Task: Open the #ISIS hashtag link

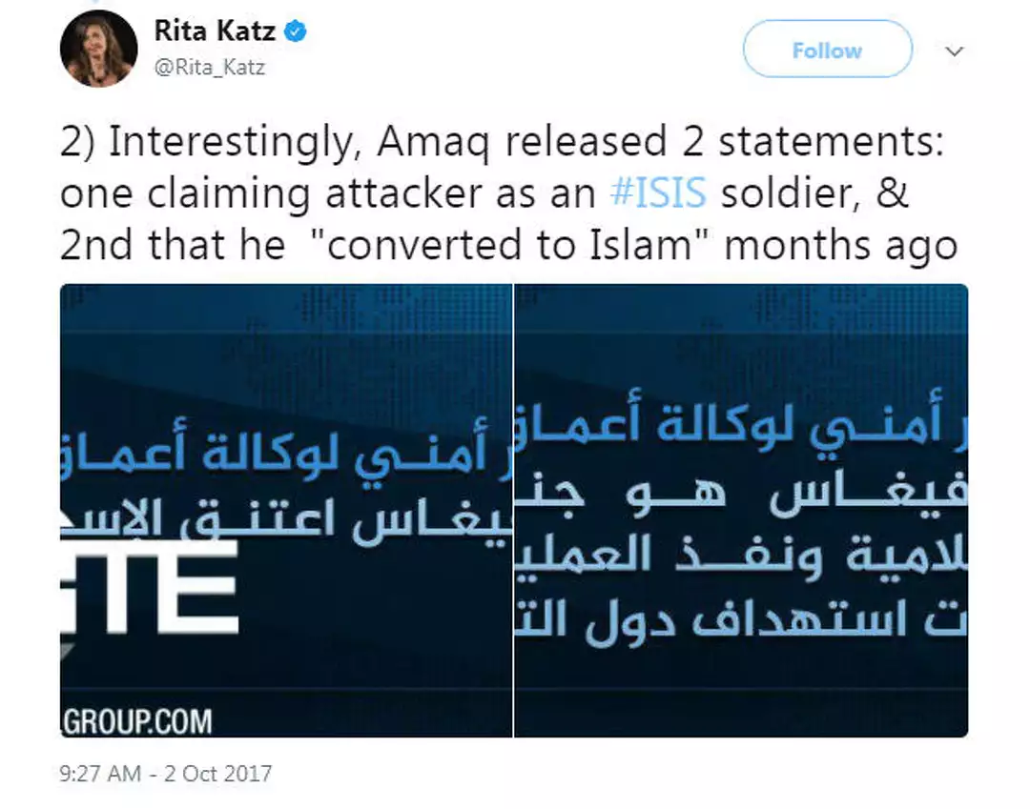Action: (658, 192)
